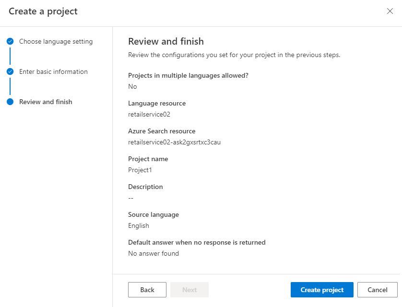Click the No answer found default text
Viewport: 402px width, 307px height.
coord(154,254)
